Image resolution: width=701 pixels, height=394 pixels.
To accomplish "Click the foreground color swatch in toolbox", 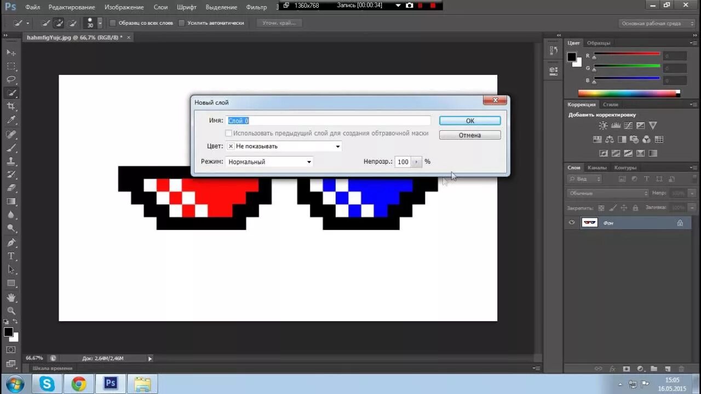I will (x=8, y=332).
